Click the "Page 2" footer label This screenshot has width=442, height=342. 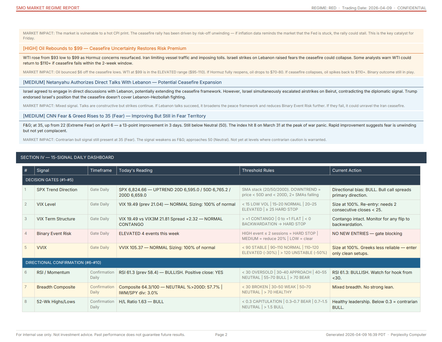coord(221,335)
